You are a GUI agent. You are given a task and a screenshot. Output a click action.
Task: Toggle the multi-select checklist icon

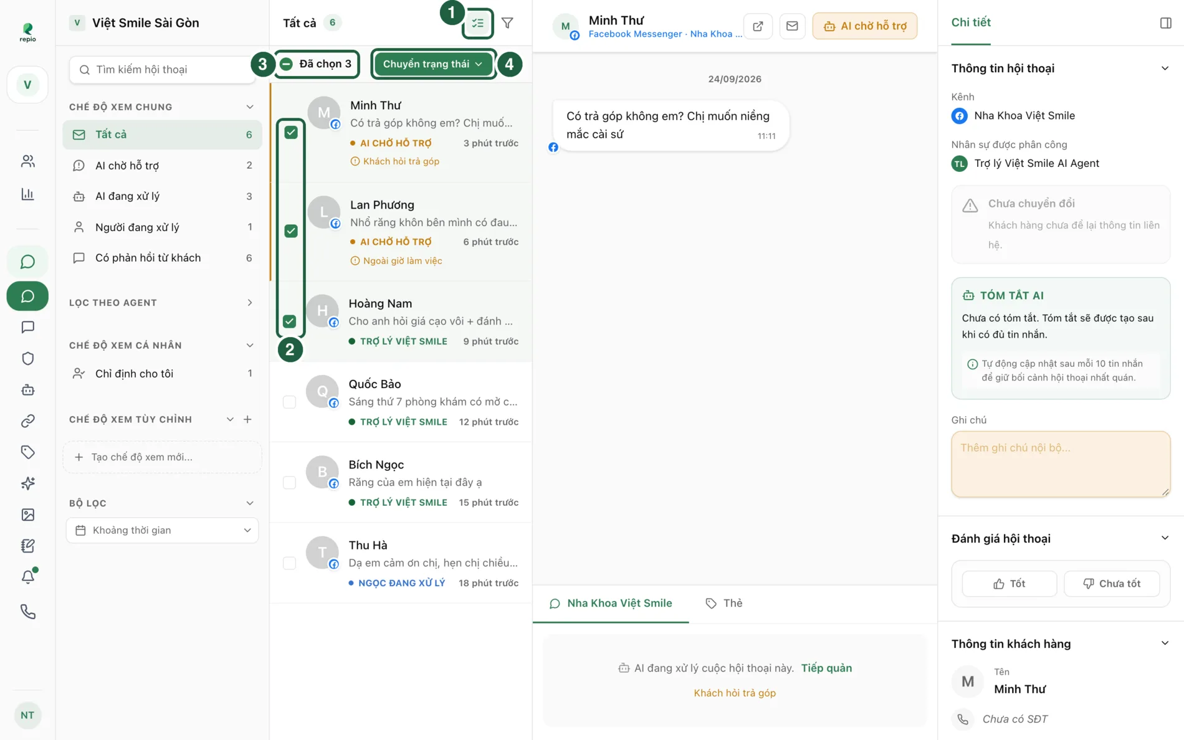coord(478,24)
